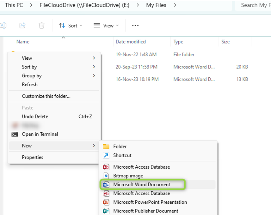Click the 20 KB size cell
This screenshot has height=215, width=271.
tap(242, 67)
